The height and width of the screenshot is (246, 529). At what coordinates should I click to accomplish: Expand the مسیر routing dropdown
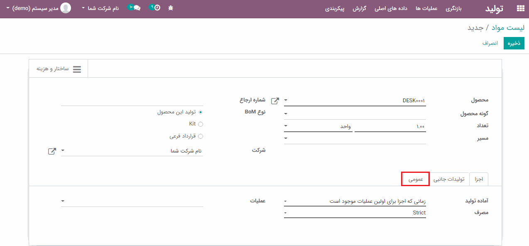coord(286,138)
